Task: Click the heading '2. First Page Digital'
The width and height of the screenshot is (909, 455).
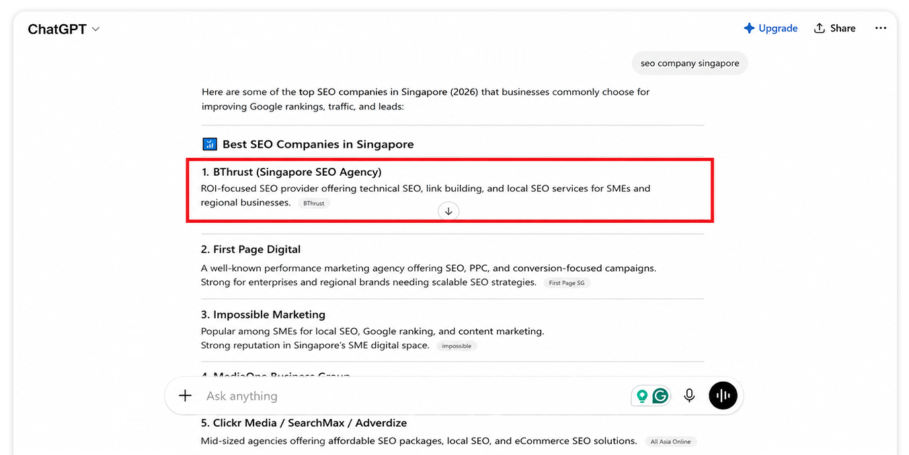Action: click(x=251, y=249)
